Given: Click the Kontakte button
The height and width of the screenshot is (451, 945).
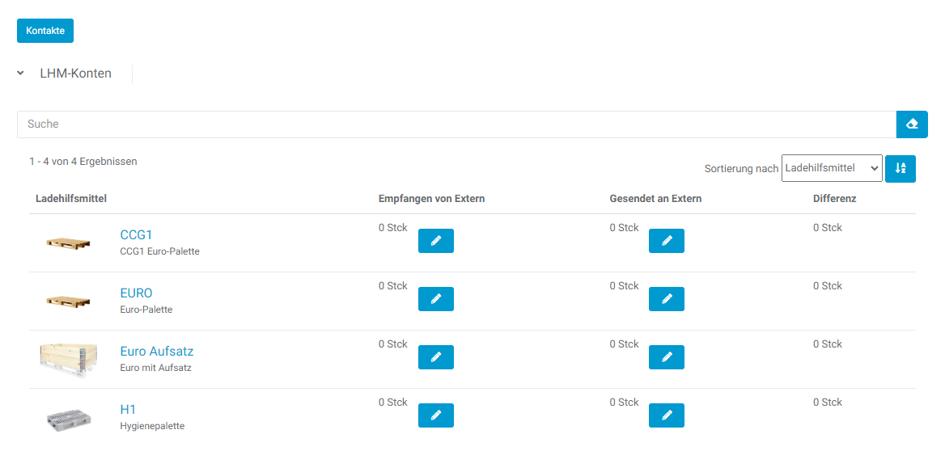Looking at the screenshot, I should point(45,31).
